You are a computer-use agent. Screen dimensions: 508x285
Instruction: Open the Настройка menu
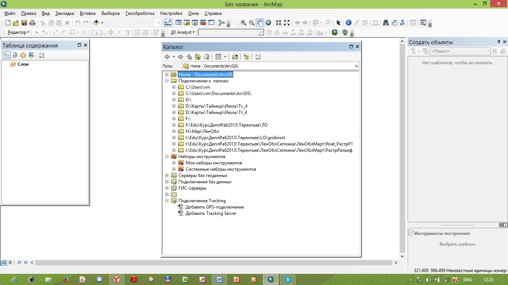click(171, 13)
